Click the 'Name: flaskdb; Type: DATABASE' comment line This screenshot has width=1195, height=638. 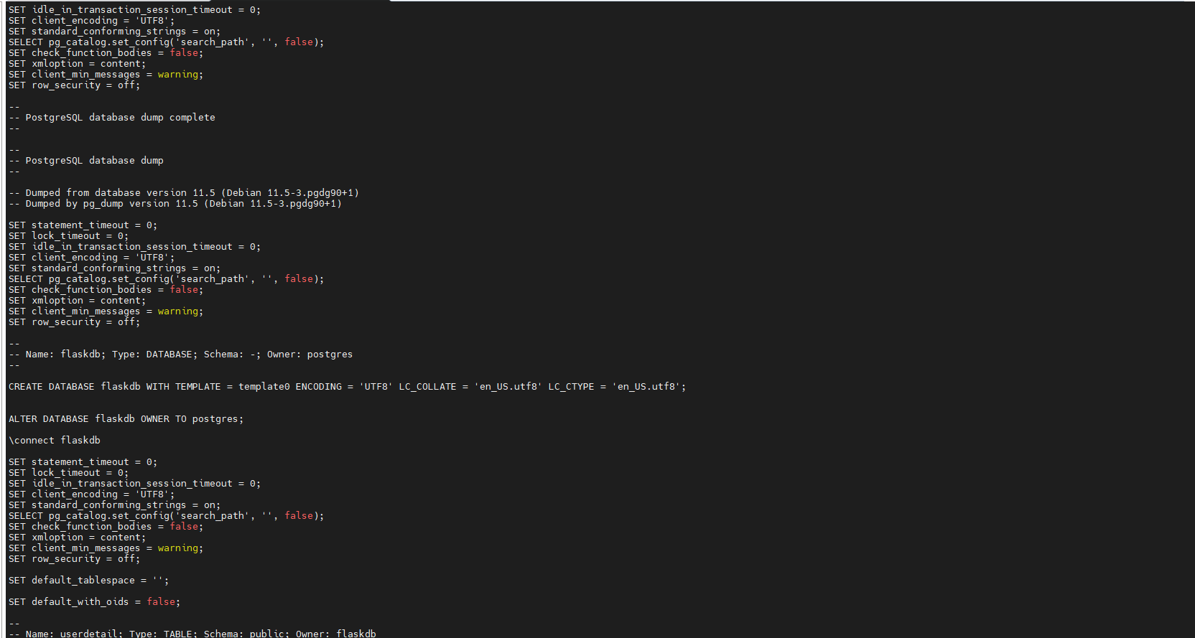(181, 355)
